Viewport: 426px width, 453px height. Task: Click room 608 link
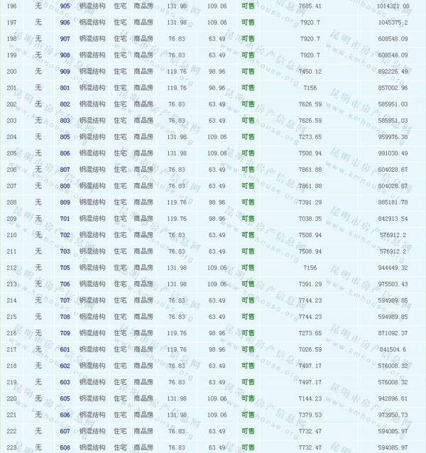tap(65, 447)
